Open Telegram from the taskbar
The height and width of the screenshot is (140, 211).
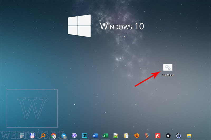coord(64,136)
